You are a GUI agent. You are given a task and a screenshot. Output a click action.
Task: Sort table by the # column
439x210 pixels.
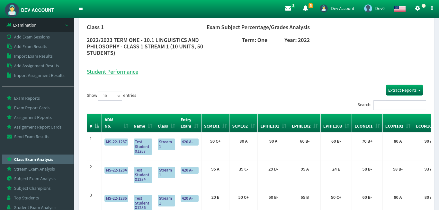(94, 123)
